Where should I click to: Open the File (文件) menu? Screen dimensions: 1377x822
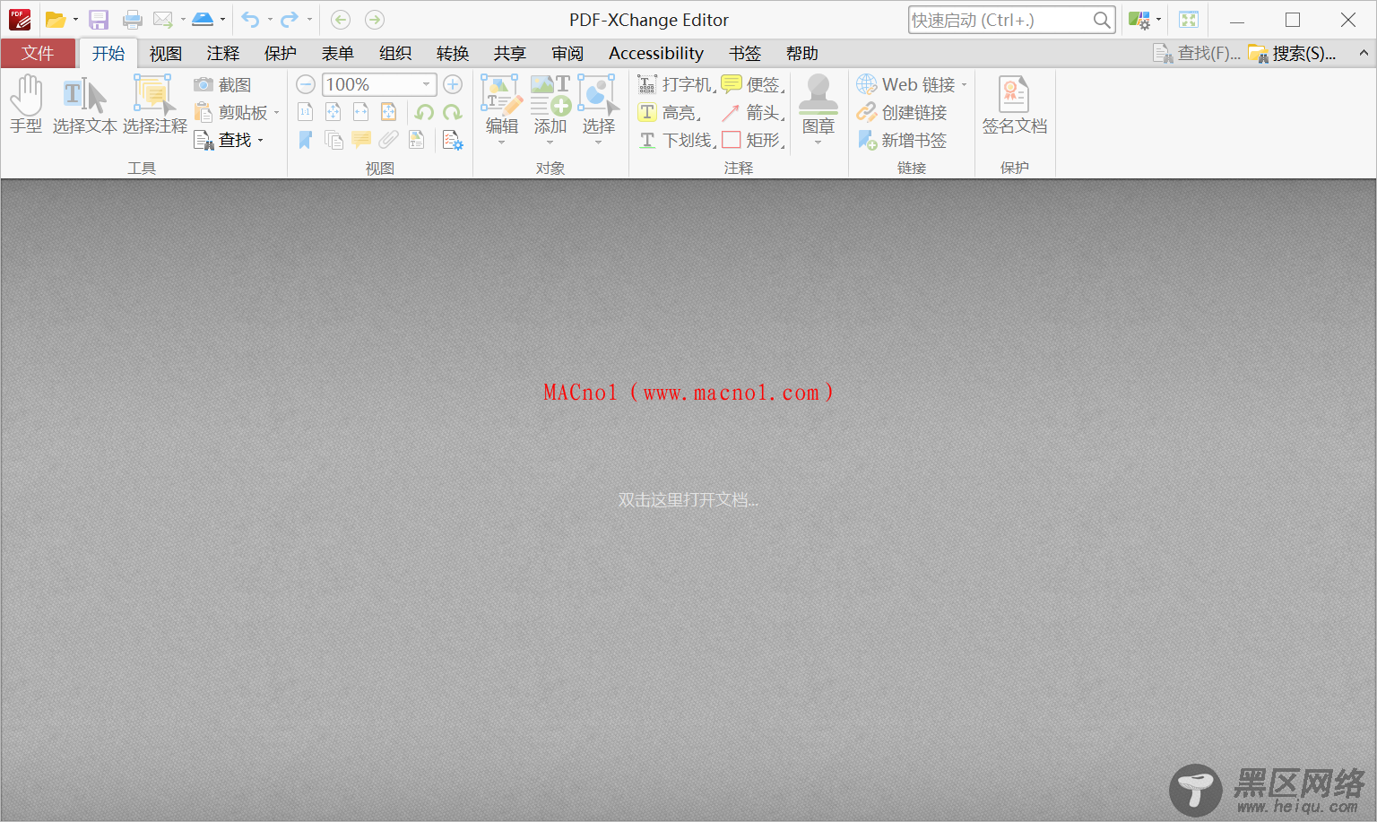coord(38,54)
